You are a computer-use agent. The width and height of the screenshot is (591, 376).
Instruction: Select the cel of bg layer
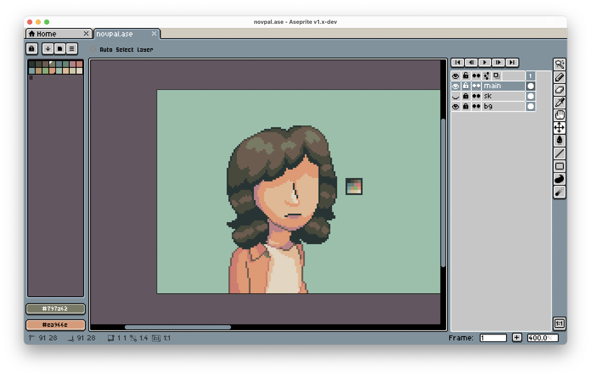point(531,106)
